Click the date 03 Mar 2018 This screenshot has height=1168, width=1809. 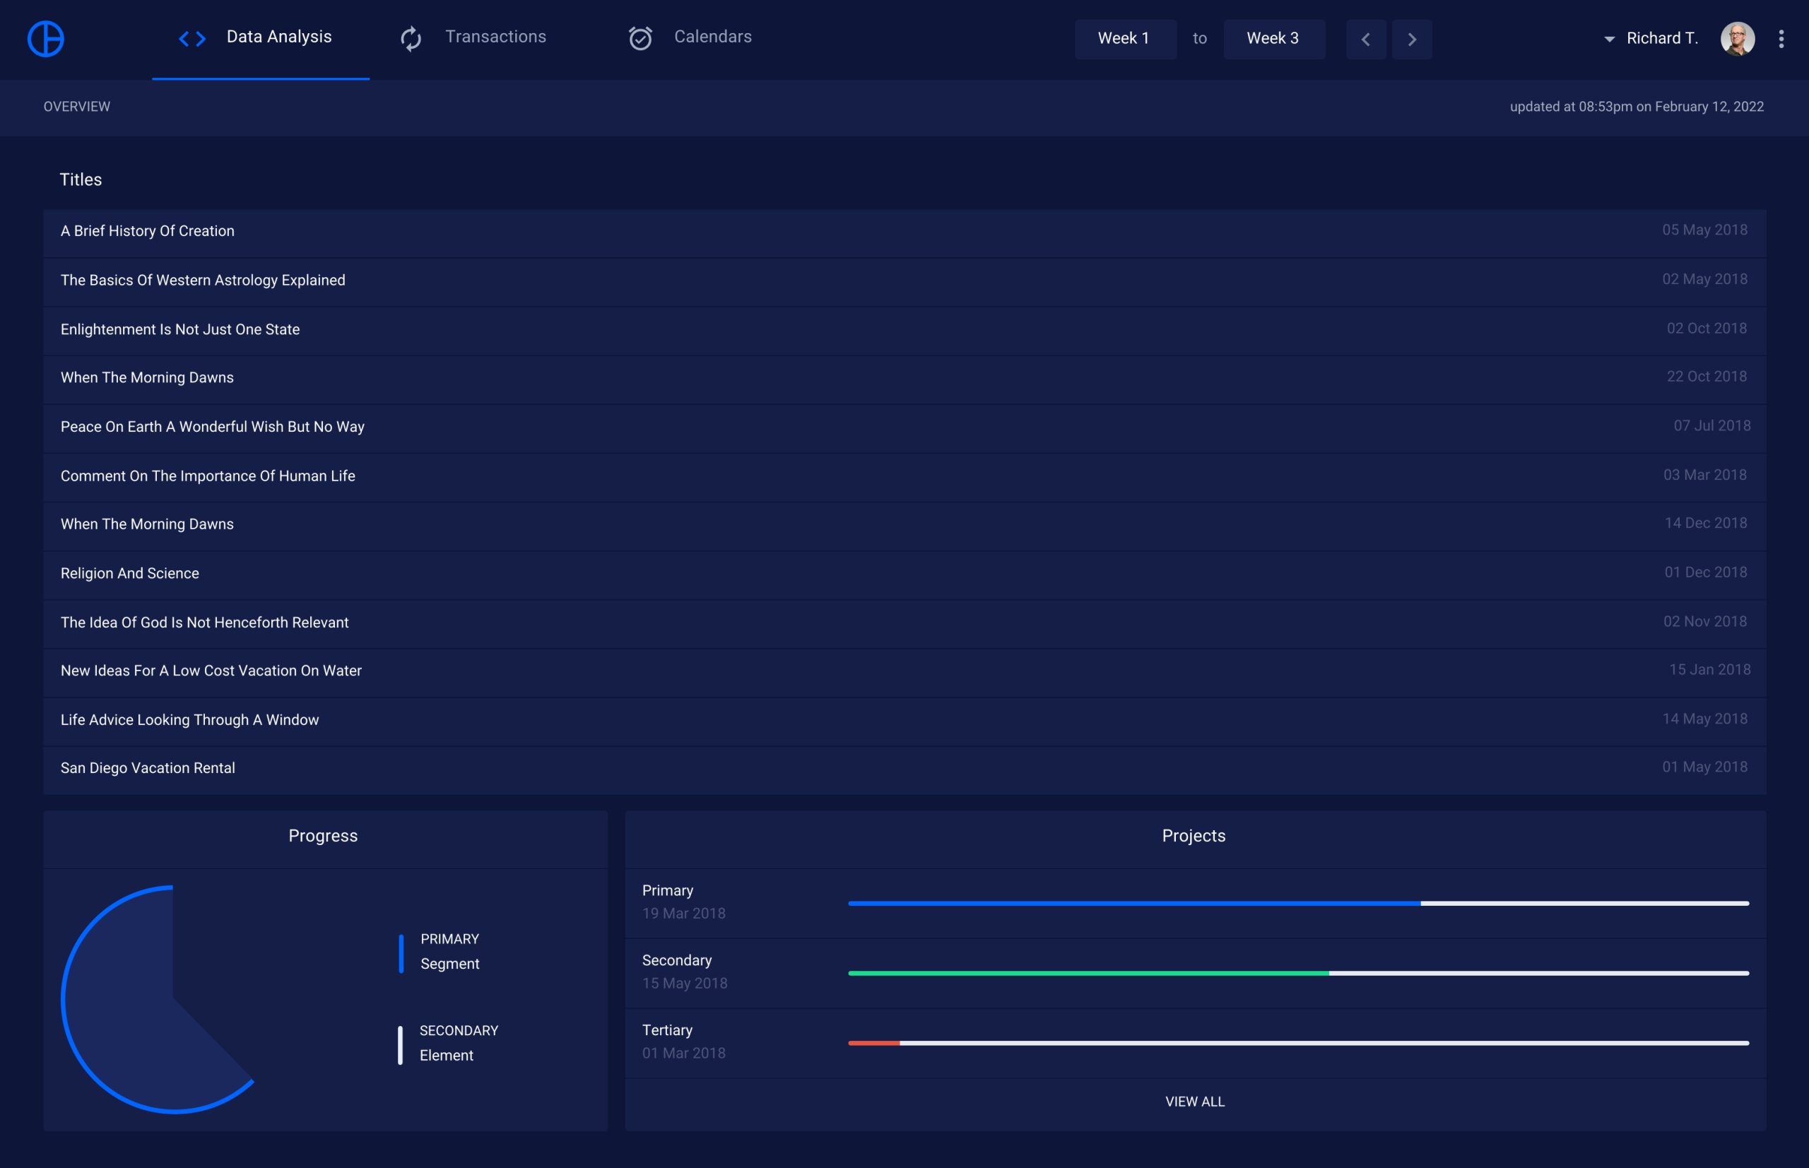click(x=1704, y=475)
